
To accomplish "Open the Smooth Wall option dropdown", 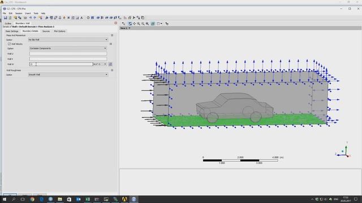I will pyautogui.click(x=68, y=74).
